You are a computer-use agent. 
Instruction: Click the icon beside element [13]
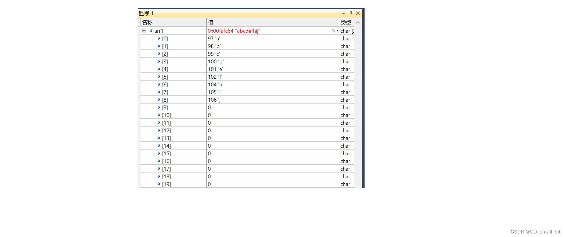click(x=159, y=138)
